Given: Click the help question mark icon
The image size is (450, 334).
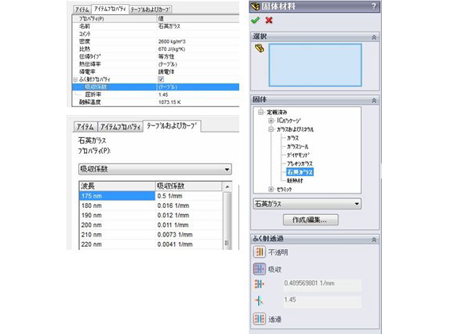Looking at the screenshot, I should pos(374,6).
